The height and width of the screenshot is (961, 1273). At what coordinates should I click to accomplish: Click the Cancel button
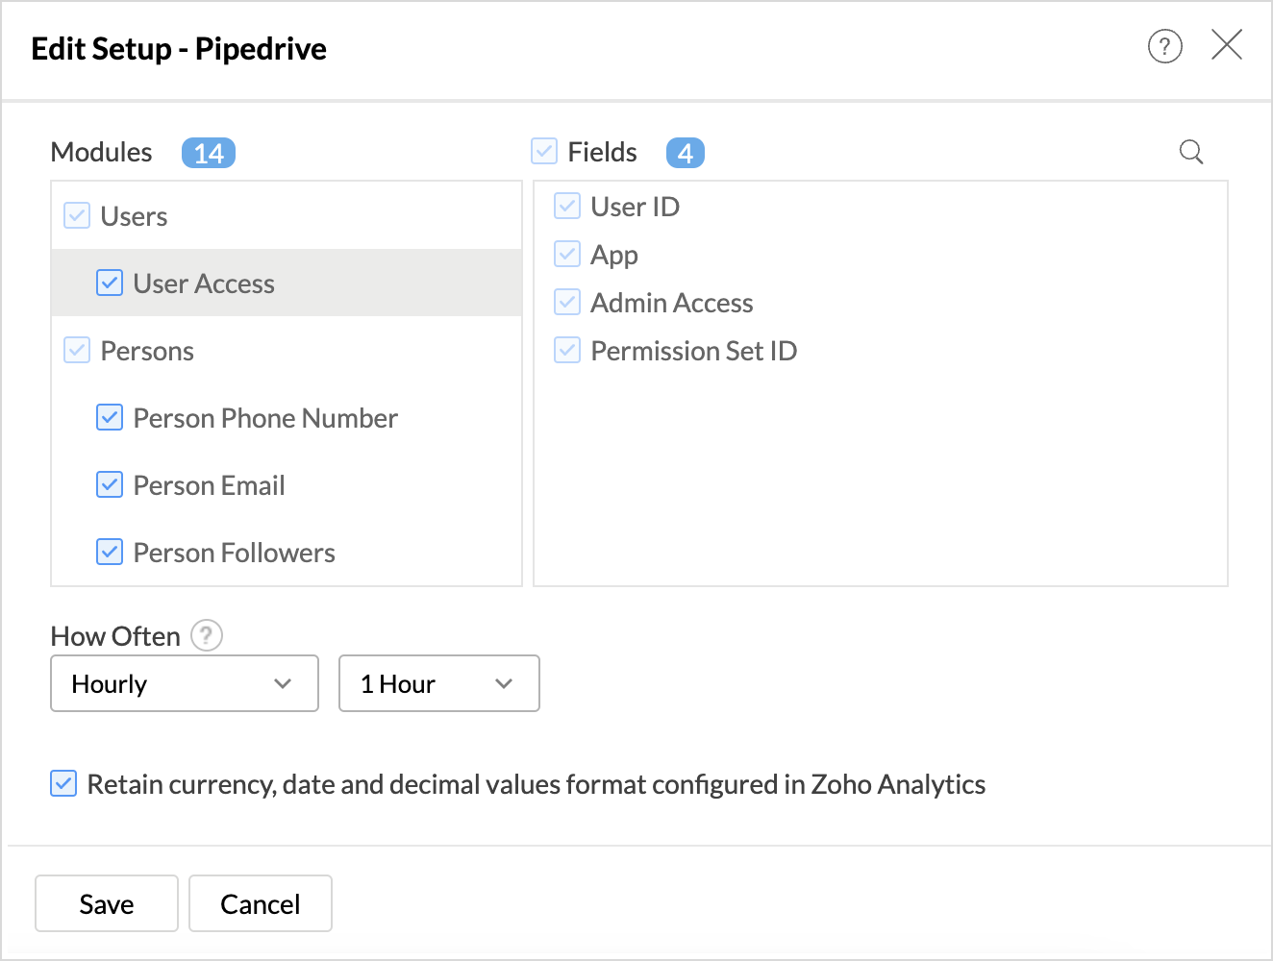pos(261,903)
